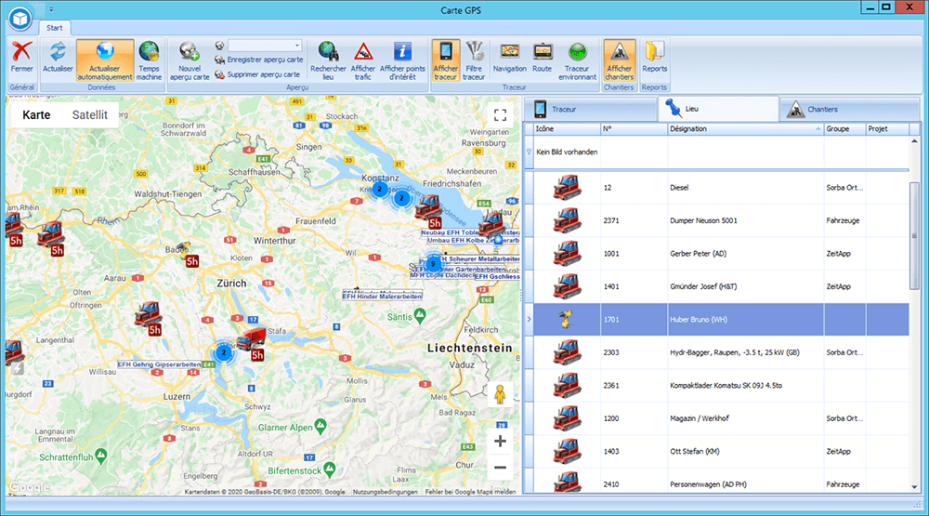The height and width of the screenshot is (516, 929).
Task: Open Filtre traceur
Action: click(x=474, y=60)
